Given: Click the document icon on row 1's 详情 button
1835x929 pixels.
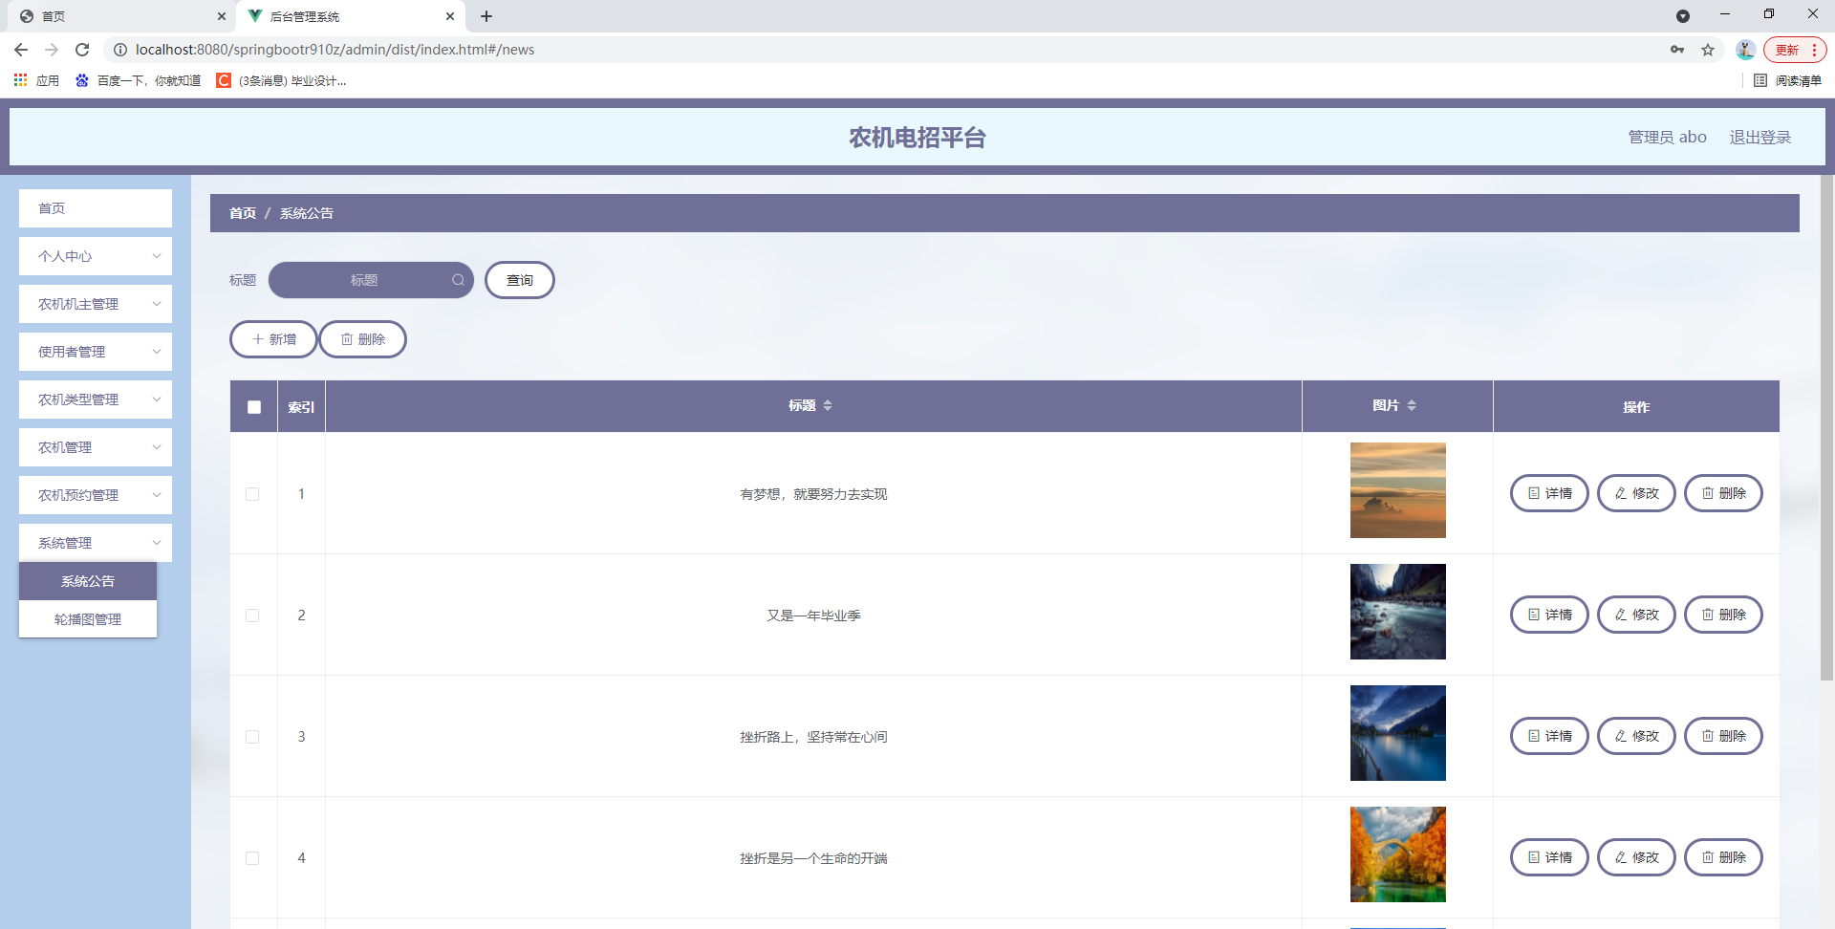Looking at the screenshot, I should click(1532, 493).
